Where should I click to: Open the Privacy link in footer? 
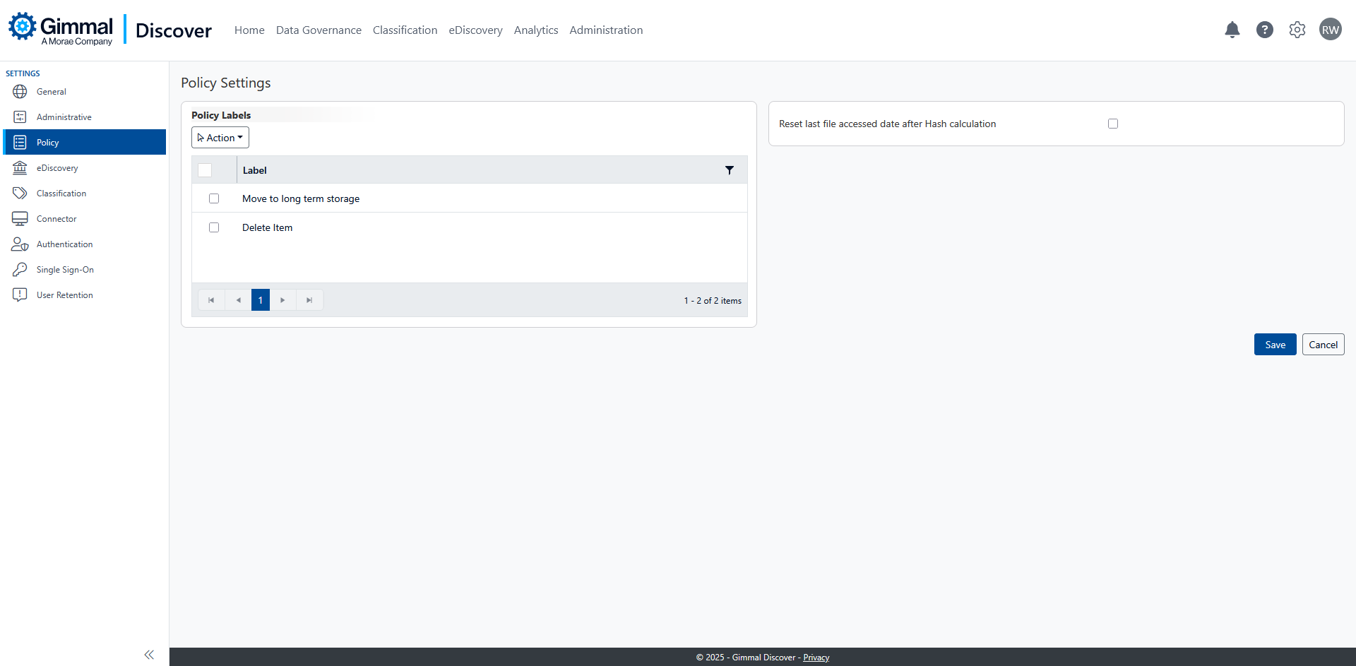pos(816,657)
